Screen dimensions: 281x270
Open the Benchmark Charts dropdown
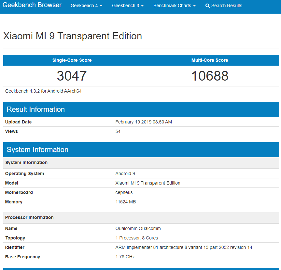click(x=175, y=6)
